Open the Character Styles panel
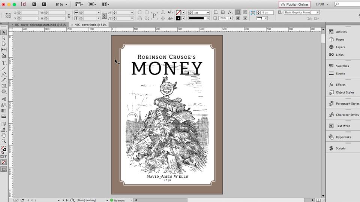This screenshot has height=202, width=360. pos(347,114)
